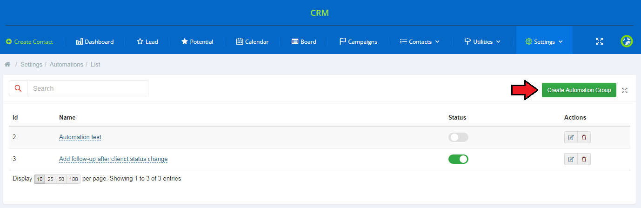Go to Settings breadcrumb
Viewport: 641px width, 208px height.
(31, 64)
